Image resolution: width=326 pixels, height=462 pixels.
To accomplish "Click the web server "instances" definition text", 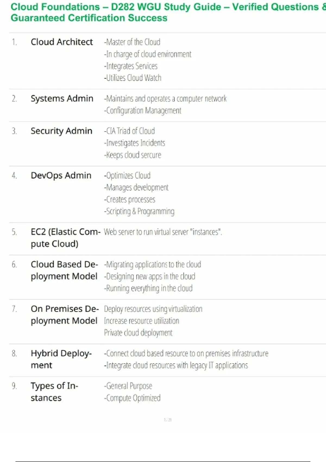I will [x=163, y=232].
